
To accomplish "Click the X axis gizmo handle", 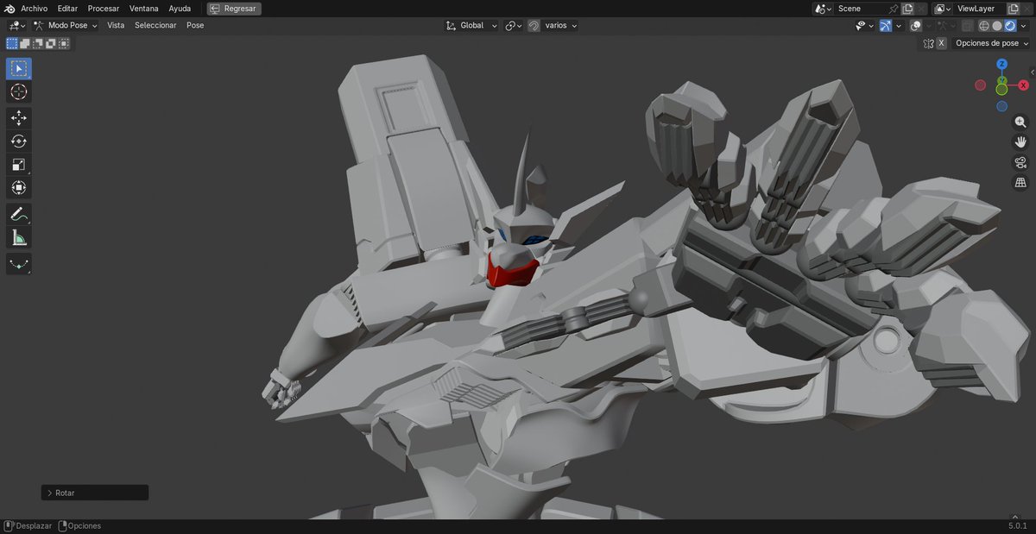I will [x=1023, y=85].
